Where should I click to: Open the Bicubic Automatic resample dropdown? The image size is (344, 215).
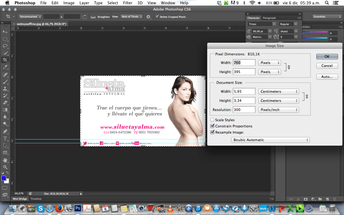270,140
